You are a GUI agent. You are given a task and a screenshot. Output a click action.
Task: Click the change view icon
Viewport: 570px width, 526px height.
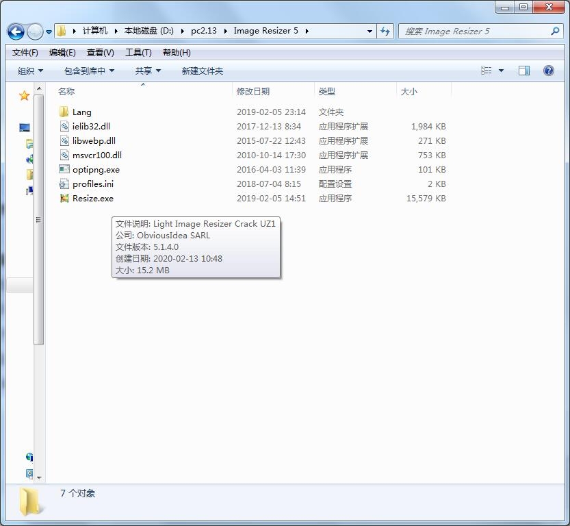coord(486,71)
